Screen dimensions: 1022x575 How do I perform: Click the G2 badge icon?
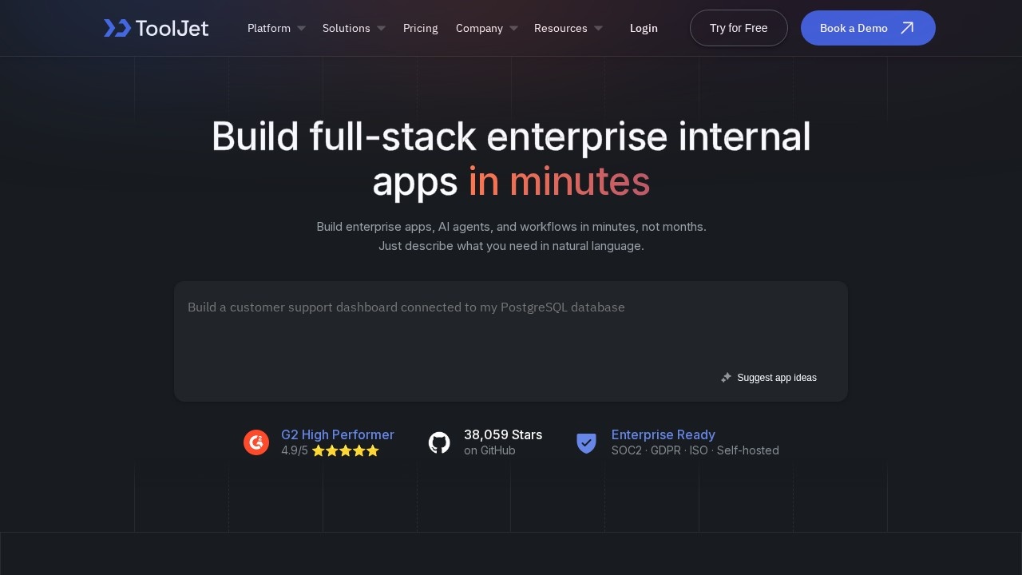[256, 442]
